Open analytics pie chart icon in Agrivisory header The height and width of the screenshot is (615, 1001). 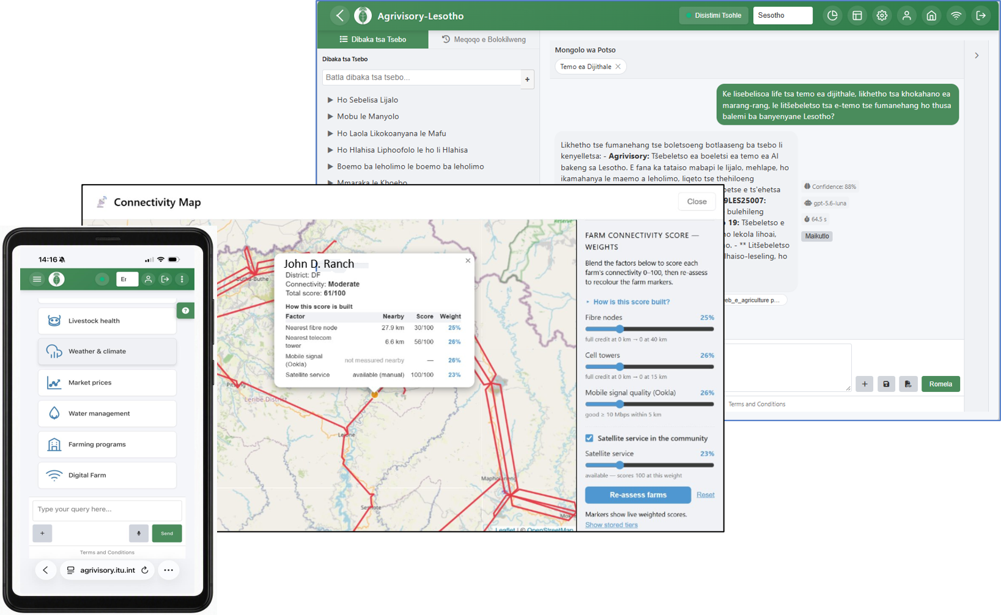(832, 16)
